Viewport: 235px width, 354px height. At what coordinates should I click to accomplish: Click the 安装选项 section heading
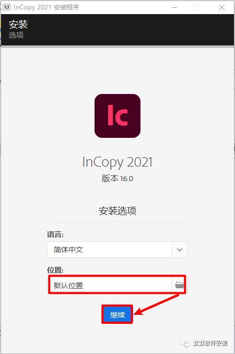pyautogui.click(x=118, y=210)
